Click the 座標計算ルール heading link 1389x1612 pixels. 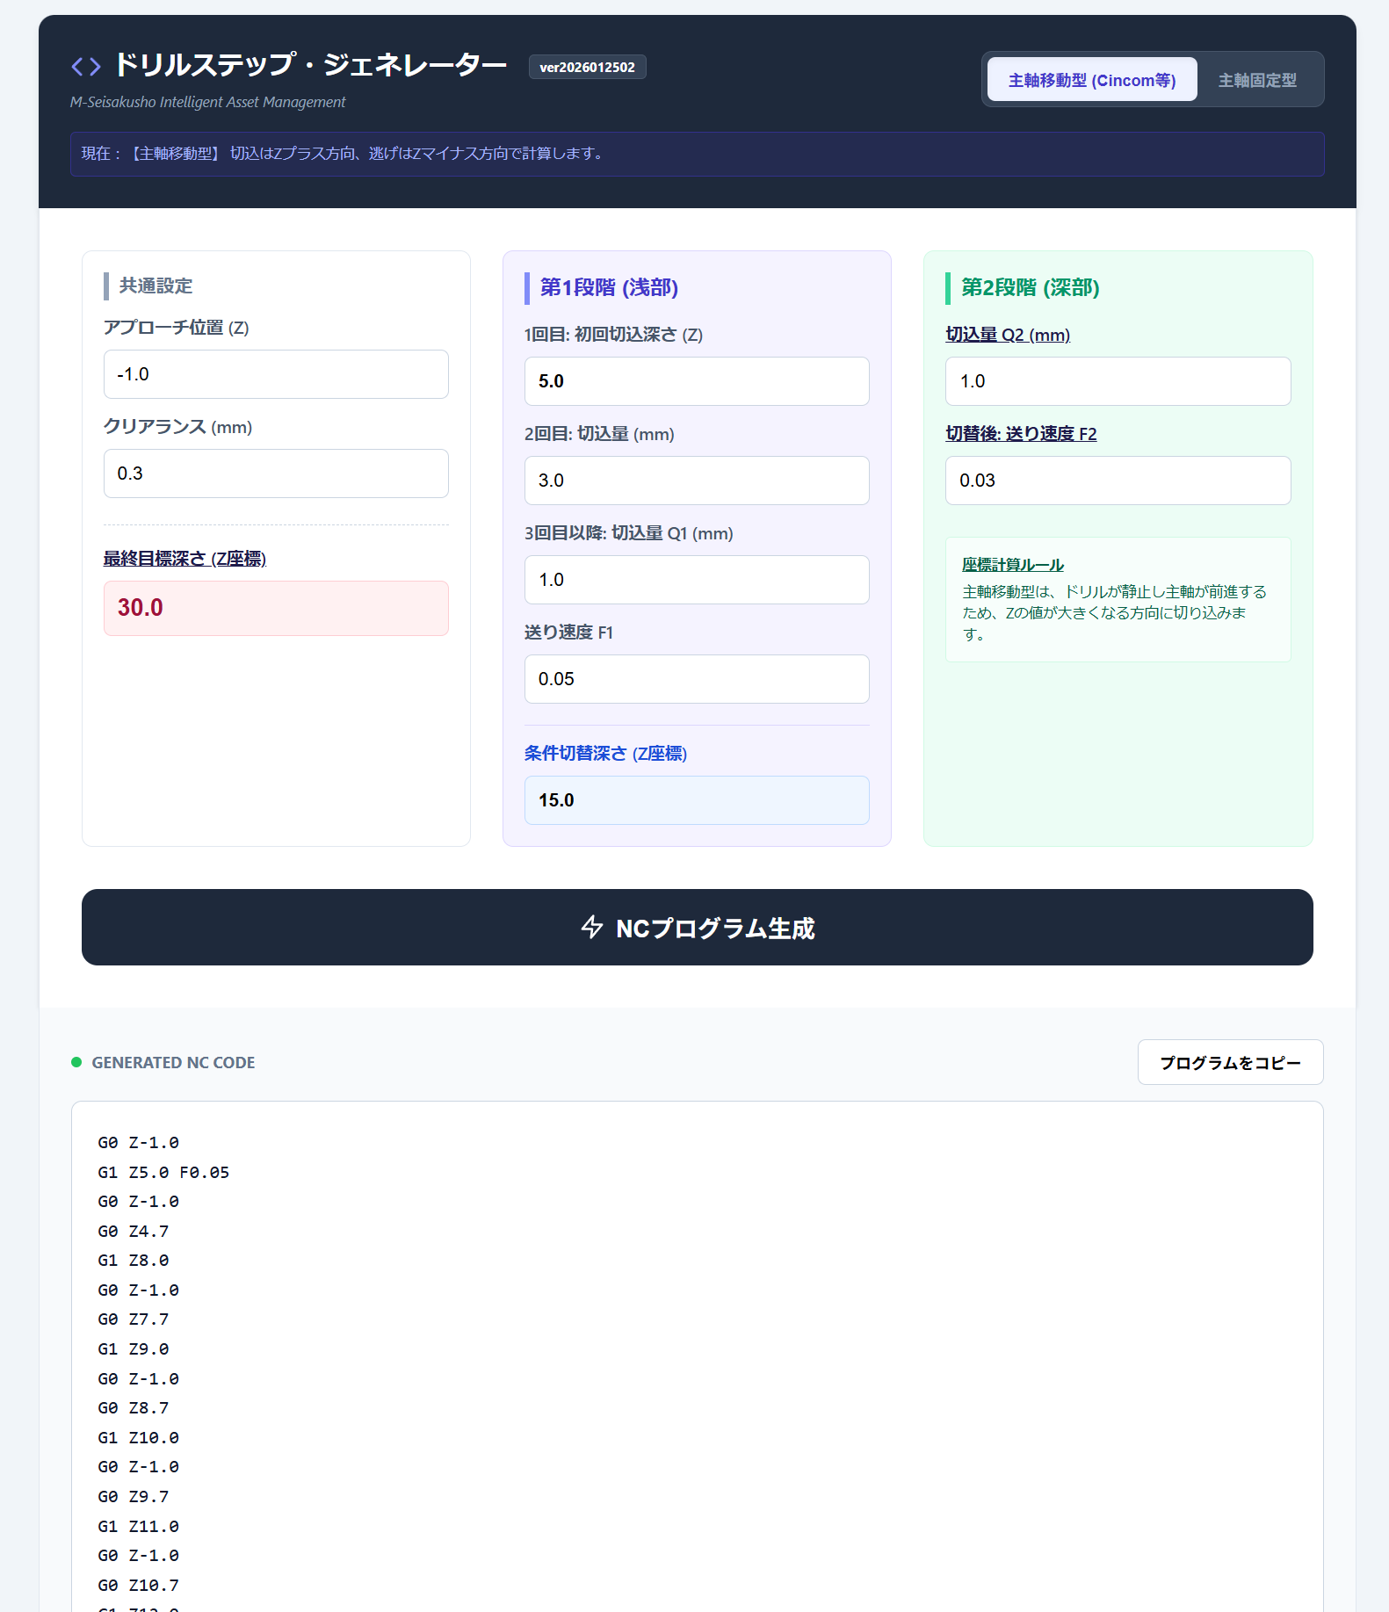1012,565
